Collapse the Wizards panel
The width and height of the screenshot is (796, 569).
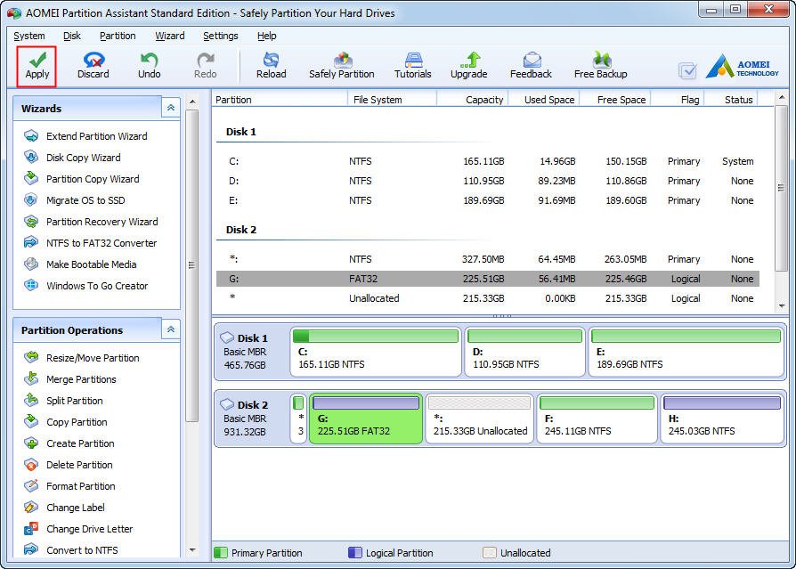pos(170,108)
